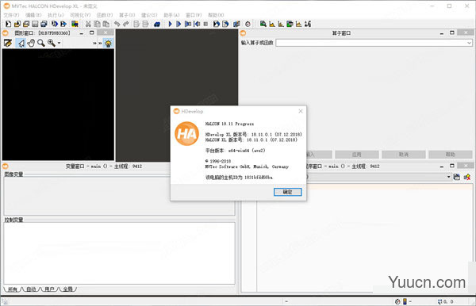
Task: Open the Feature Inspection tool icon
Action: pyautogui.click(x=290, y=24)
